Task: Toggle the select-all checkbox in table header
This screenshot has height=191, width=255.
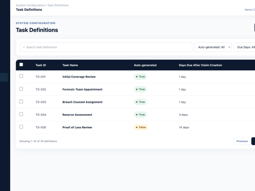Action: 21,65
